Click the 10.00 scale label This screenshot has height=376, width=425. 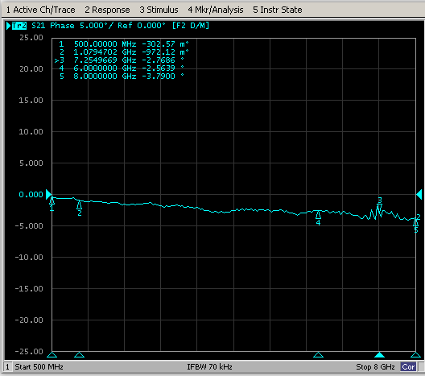click(x=31, y=132)
